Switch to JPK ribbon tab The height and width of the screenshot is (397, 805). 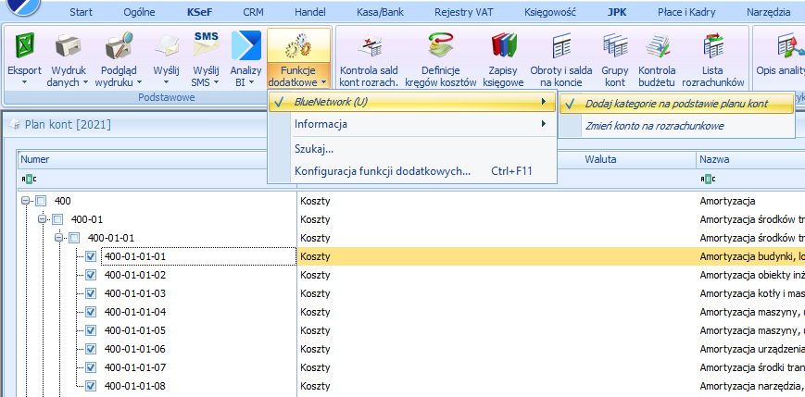(617, 12)
